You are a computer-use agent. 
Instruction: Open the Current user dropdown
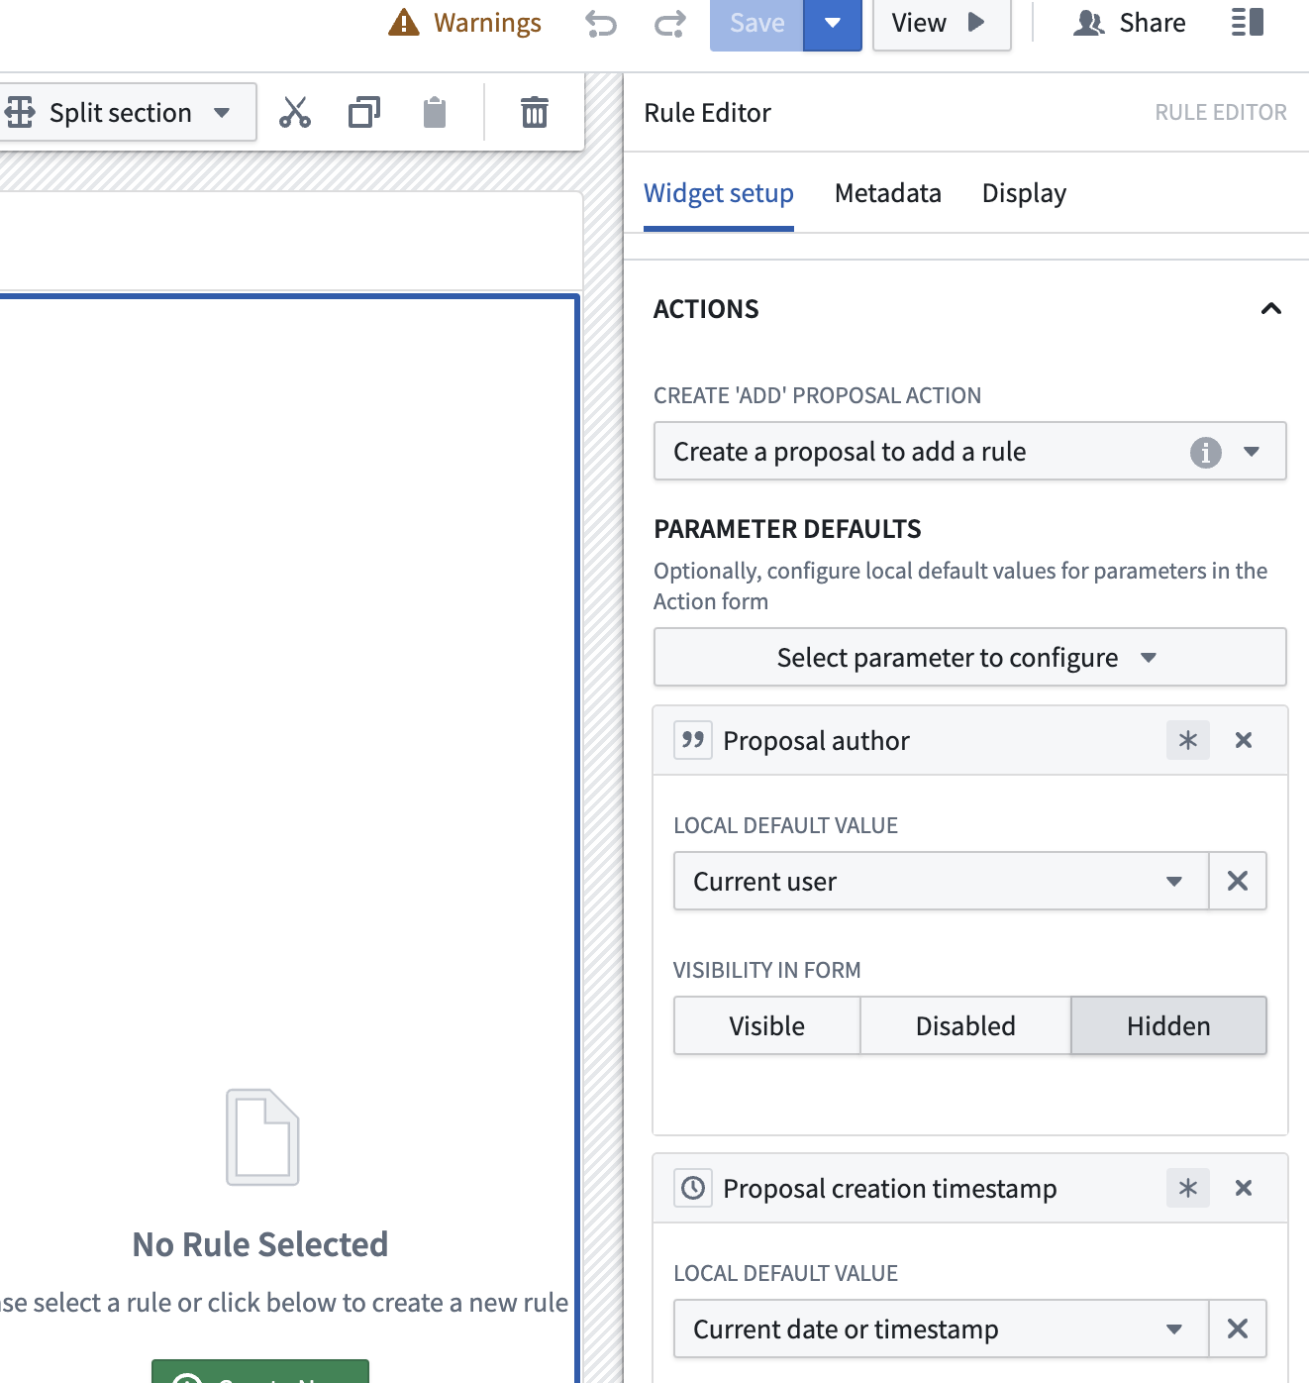pos(941,881)
